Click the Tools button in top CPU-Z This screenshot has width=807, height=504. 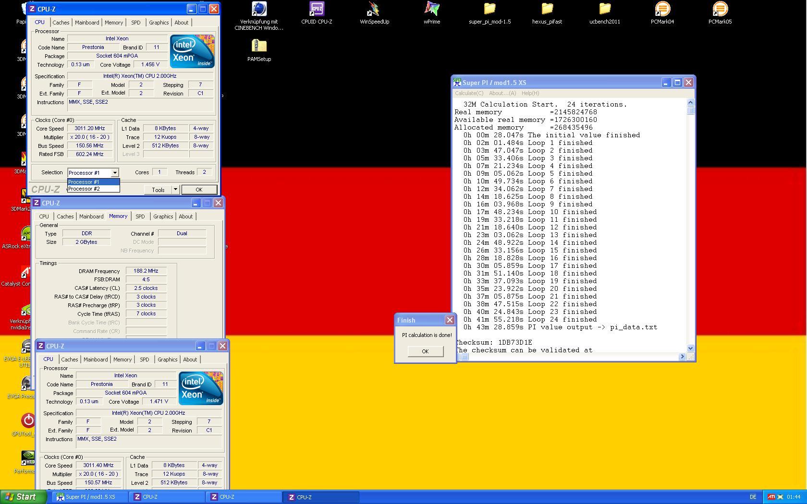[158, 190]
